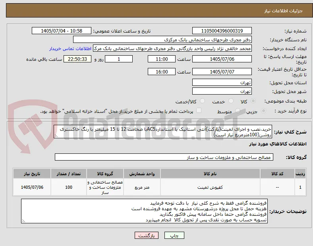313x246 pixels.
Task: Click the resize handle of buyer notes textarea
Action: [x=23, y=221]
